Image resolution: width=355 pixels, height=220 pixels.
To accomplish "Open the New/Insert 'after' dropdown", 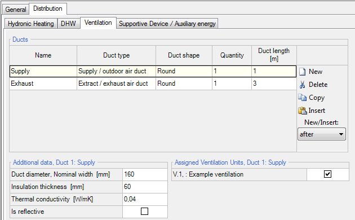I will tap(322, 134).
